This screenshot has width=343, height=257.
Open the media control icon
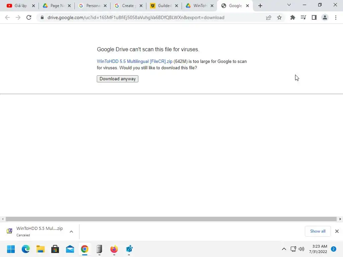click(x=303, y=17)
